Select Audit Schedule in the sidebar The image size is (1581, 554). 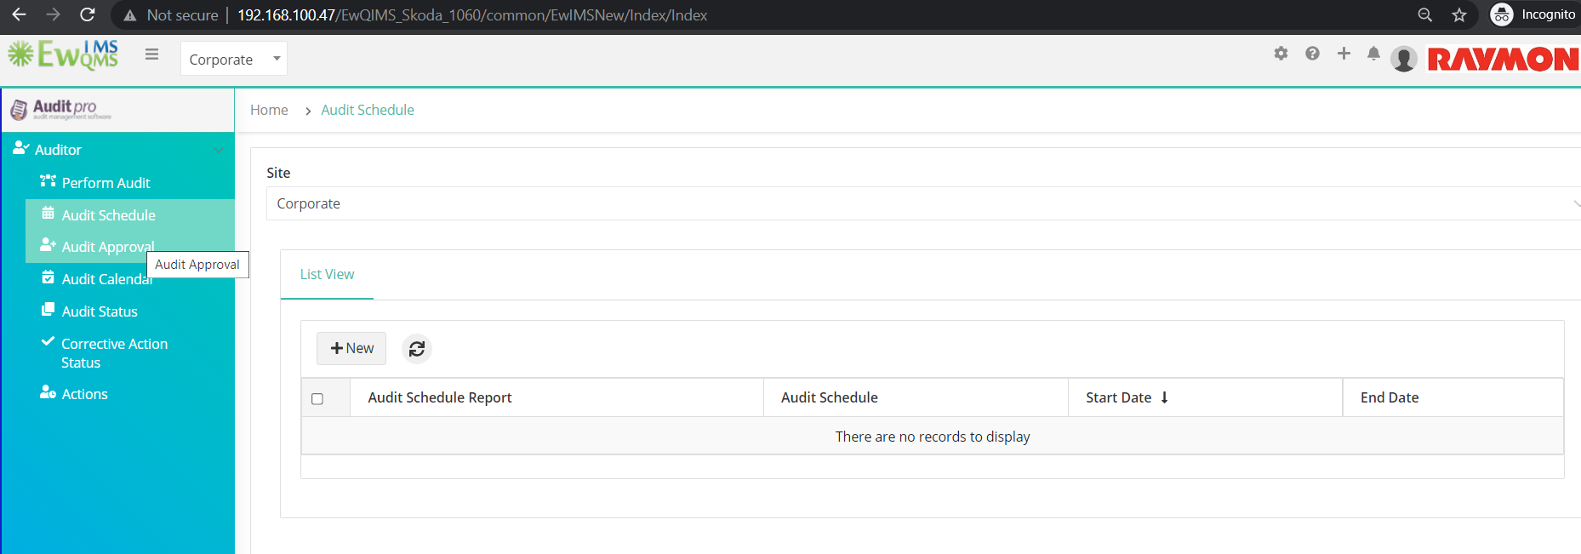[108, 215]
